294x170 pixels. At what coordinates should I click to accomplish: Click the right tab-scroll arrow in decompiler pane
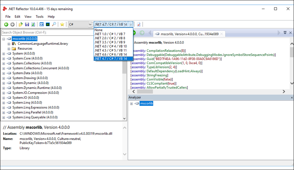coord(279,33)
